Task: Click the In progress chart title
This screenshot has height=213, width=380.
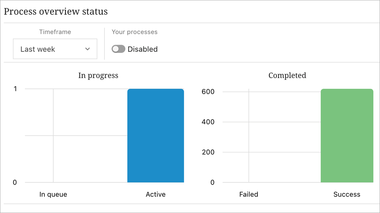Action: click(x=98, y=75)
